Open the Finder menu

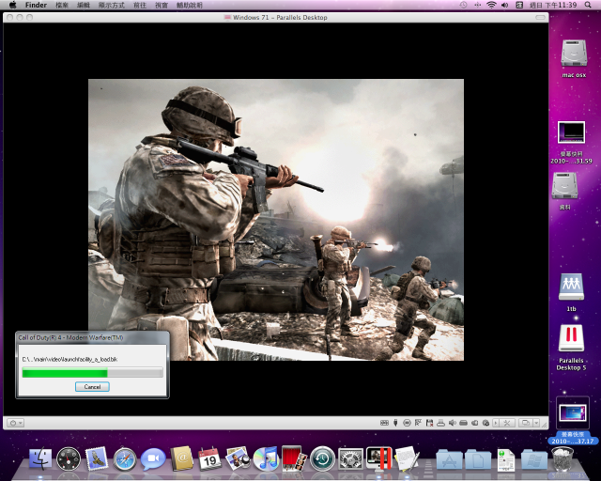click(x=36, y=5)
